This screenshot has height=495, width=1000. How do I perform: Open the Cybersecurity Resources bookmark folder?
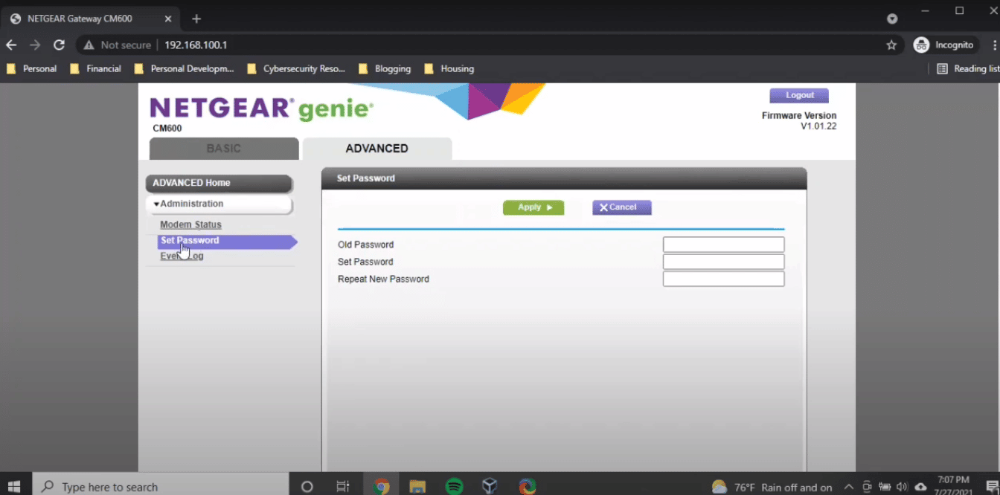(296, 69)
